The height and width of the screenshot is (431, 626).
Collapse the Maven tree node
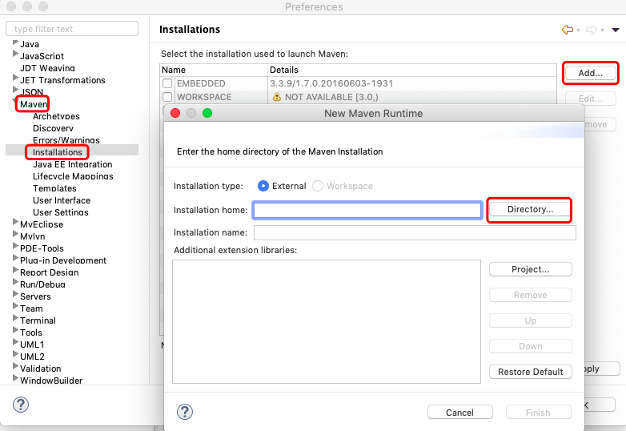pyautogui.click(x=16, y=103)
